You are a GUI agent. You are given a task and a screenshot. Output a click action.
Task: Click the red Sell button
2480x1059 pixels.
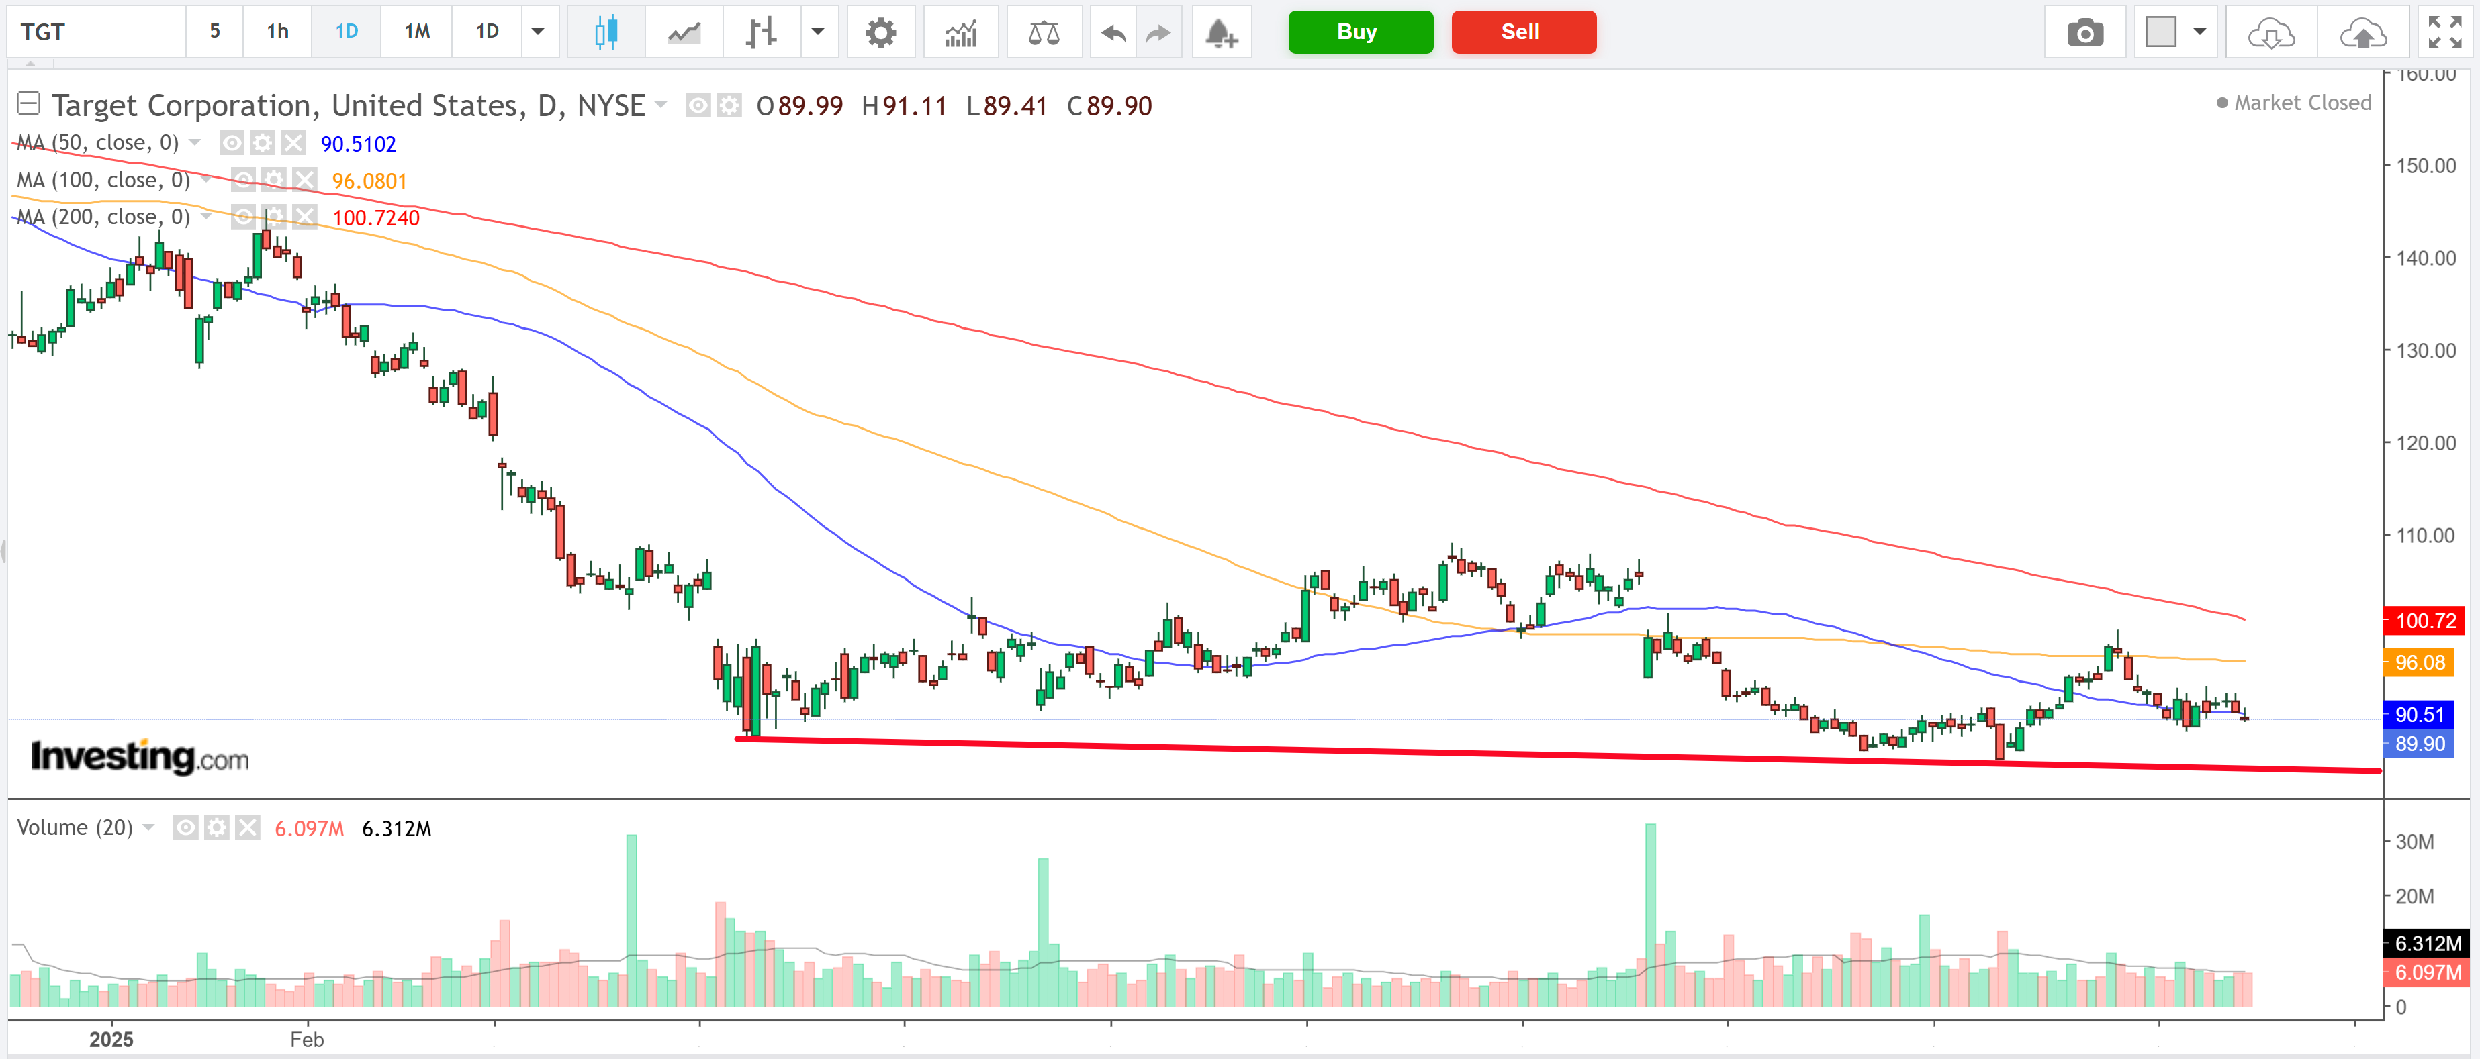pos(1523,32)
